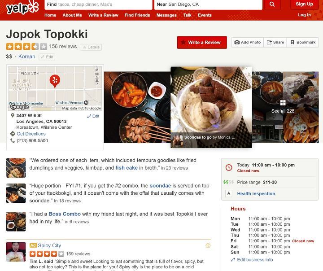
Task: Click Edit business info link
Action: click(255, 260)
